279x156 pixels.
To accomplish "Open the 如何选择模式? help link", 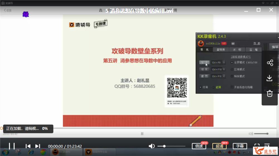I will tap(240, 57).
